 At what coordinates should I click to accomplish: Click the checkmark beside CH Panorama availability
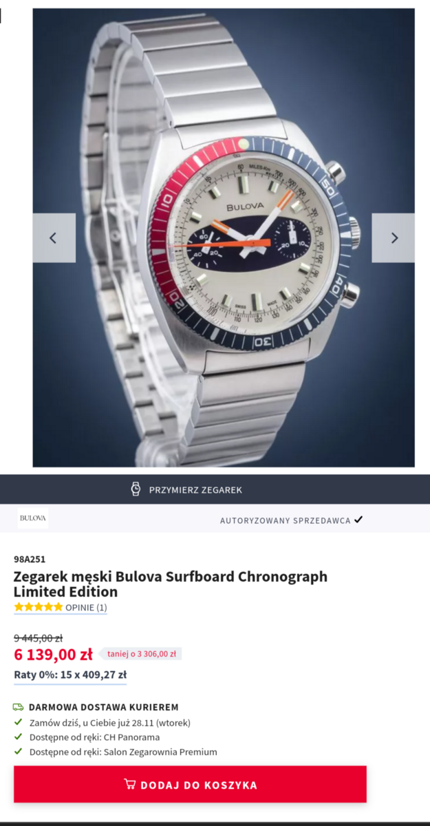click(x=19, y=737)
